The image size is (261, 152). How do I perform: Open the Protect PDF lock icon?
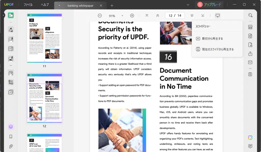[250, 45]
